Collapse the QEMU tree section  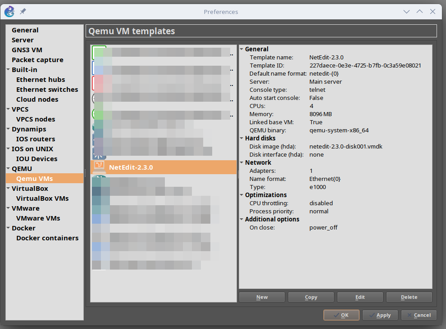8,168
